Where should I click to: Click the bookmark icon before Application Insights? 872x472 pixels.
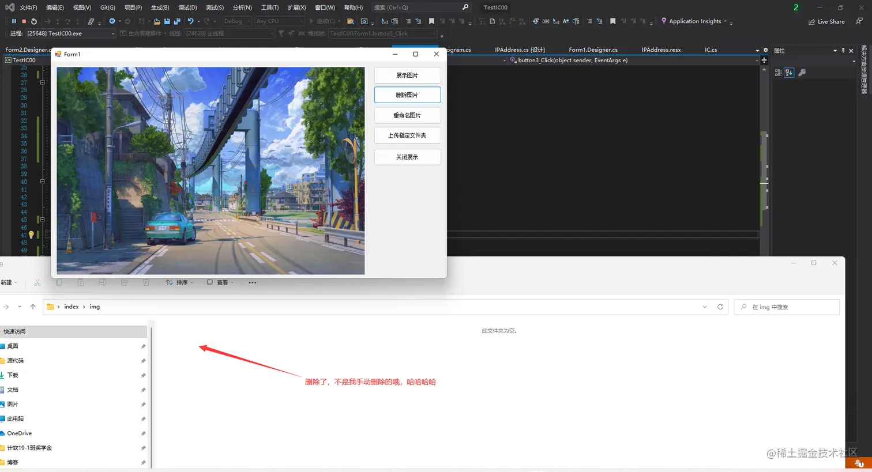pyautogui.click(x=613, y=21)
